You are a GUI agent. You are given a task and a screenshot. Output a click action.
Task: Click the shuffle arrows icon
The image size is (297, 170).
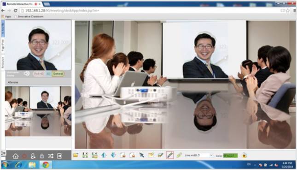coord(51,156)
